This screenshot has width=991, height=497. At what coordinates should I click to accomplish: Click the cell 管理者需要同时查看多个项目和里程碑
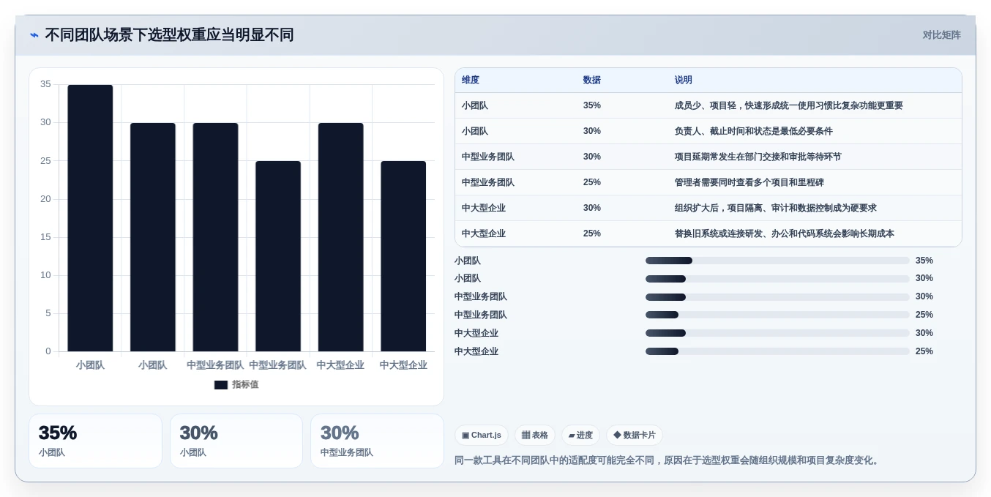point(749,182)
